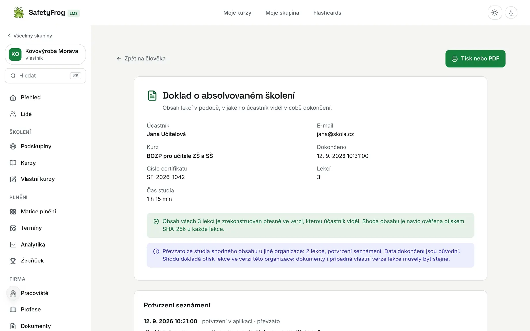The height and width of the screenshot is (331, 530).
Task: Click the Podskupiny target icon
Action: [13, 146]
